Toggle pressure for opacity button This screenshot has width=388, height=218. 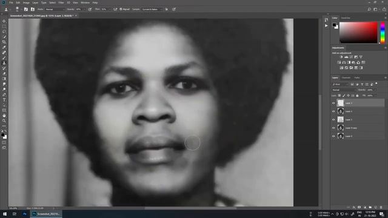(x=90, y=9)
